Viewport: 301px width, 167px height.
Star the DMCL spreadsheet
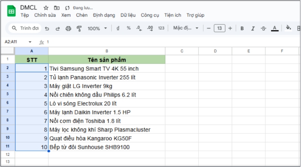46,8
